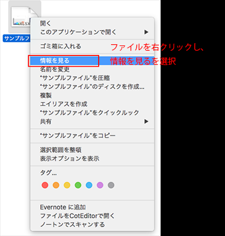Viewport: 225px width, 236px height.
Task: Apply the orange tag color
Action: point(56,185)
